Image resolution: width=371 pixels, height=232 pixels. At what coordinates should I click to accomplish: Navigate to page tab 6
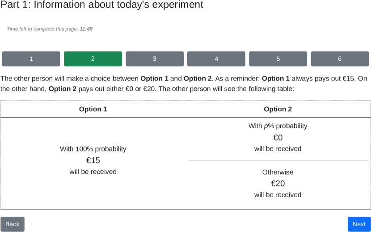coord(340,59)
